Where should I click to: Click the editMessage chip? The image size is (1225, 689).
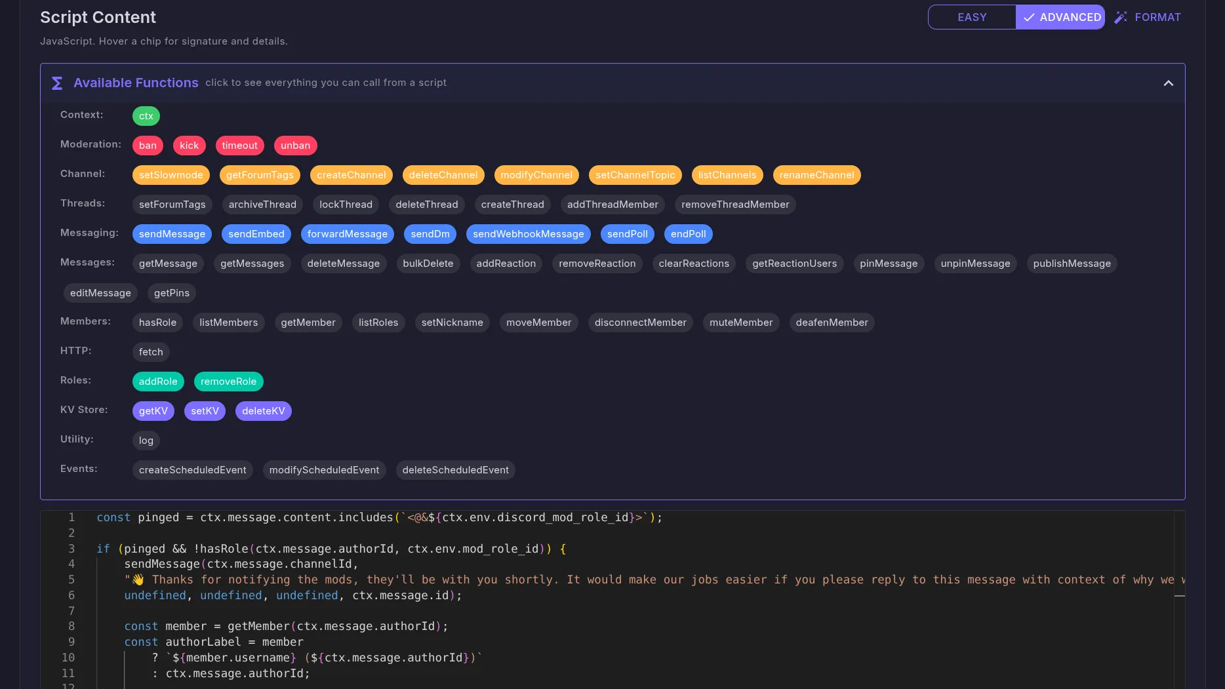100,293
